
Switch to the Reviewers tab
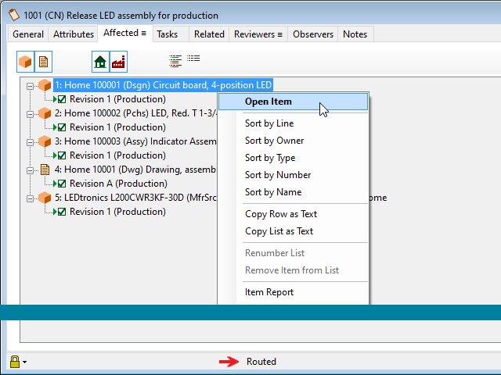click(x=258, y=34)
